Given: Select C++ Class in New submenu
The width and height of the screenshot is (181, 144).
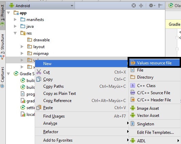Looking at the screenshot, I should (x=154, y=86).
